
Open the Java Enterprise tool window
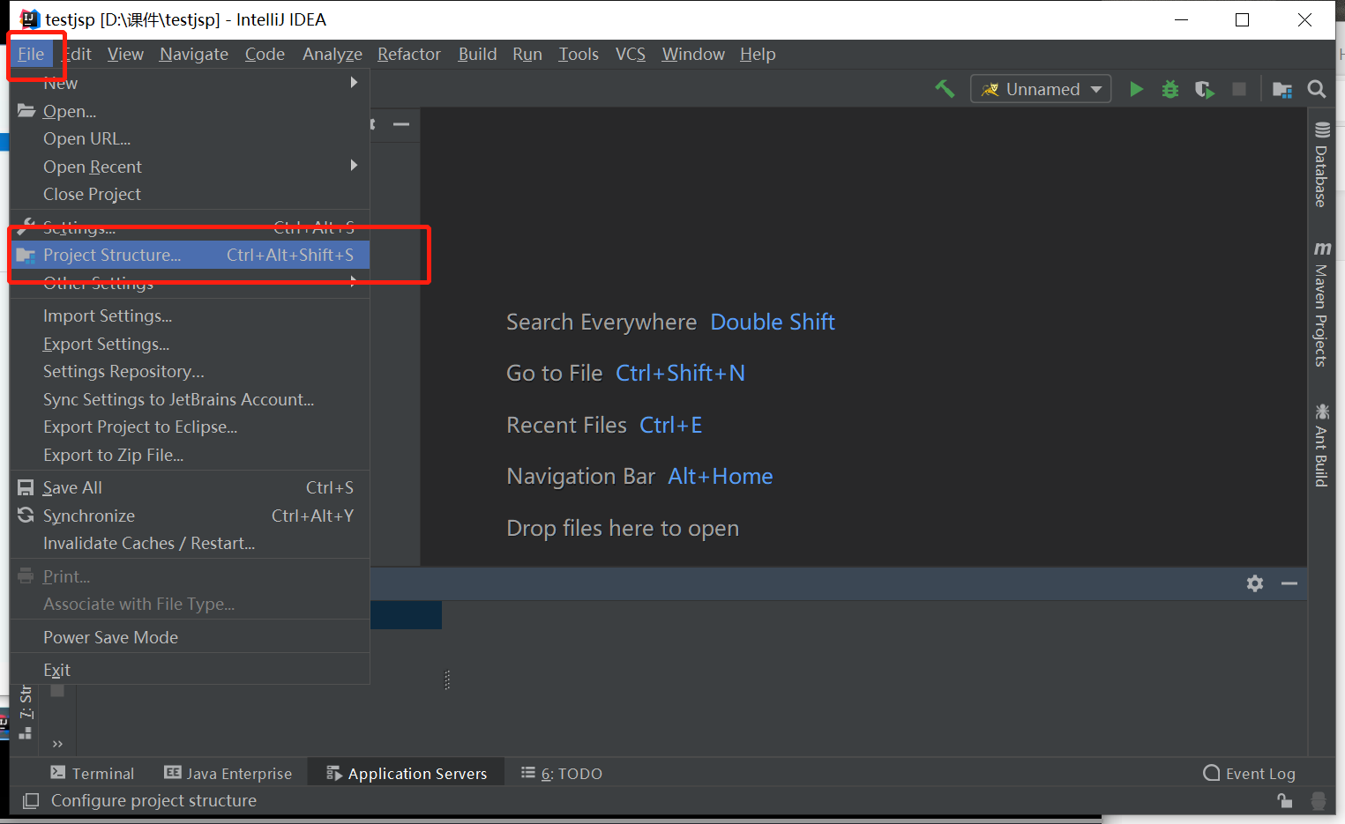pyautogui.click(x=228, y=773)
